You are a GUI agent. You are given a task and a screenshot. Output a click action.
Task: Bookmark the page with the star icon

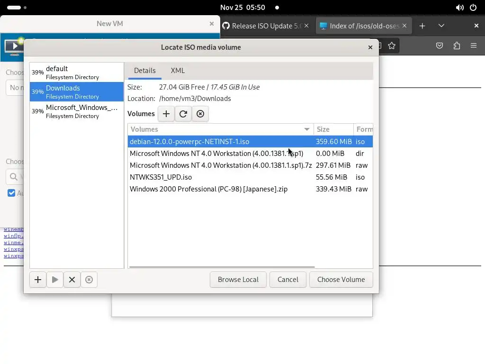pyautogui.click(x=392, y=46)
